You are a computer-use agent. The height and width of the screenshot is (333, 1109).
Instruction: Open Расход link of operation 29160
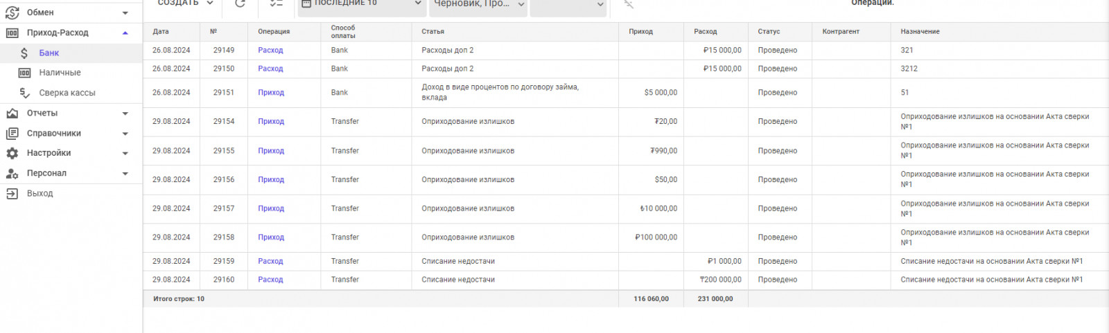pyautogui.click(x=270, y=280)
